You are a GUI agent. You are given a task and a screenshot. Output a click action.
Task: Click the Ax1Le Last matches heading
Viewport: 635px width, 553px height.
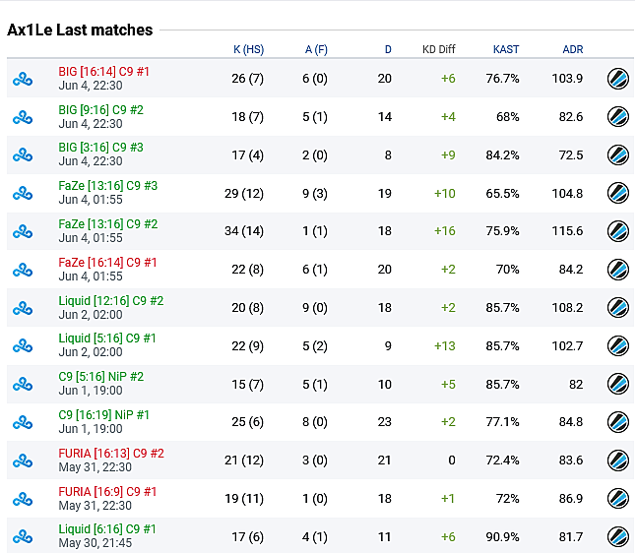(x=80, y=30)
